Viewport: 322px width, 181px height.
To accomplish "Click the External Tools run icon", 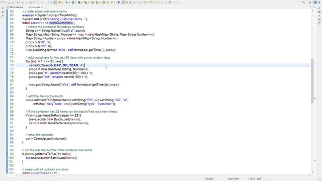I will tap(86, 2).
